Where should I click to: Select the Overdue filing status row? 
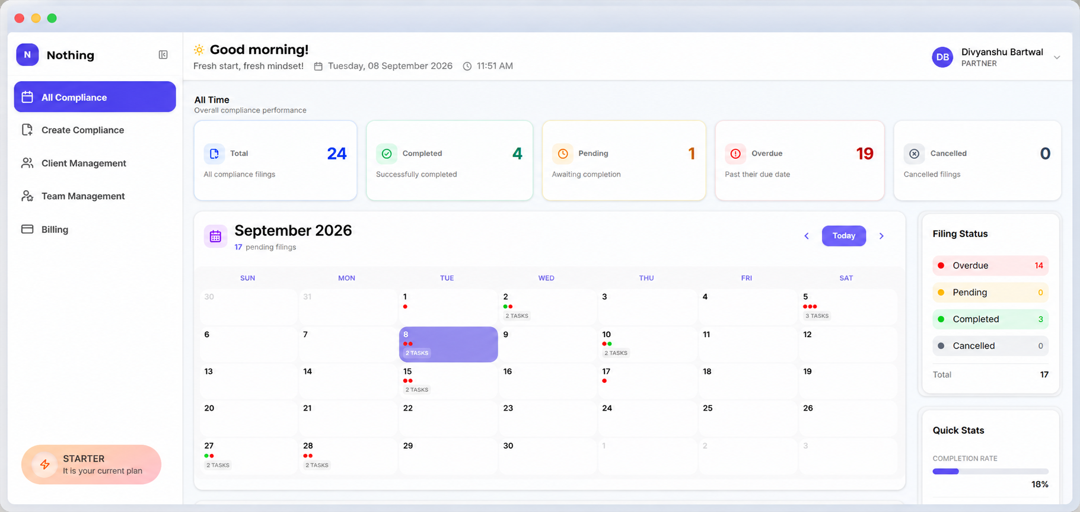990,265
